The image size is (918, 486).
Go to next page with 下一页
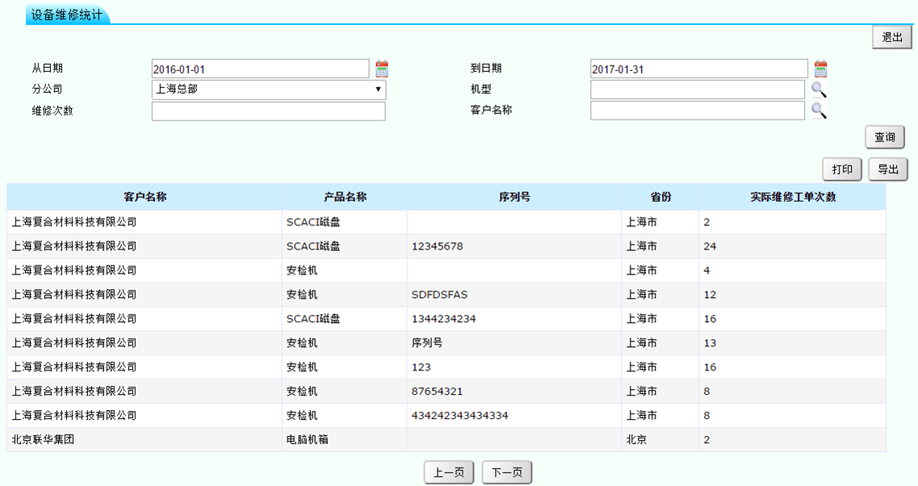tap(506, 472)
